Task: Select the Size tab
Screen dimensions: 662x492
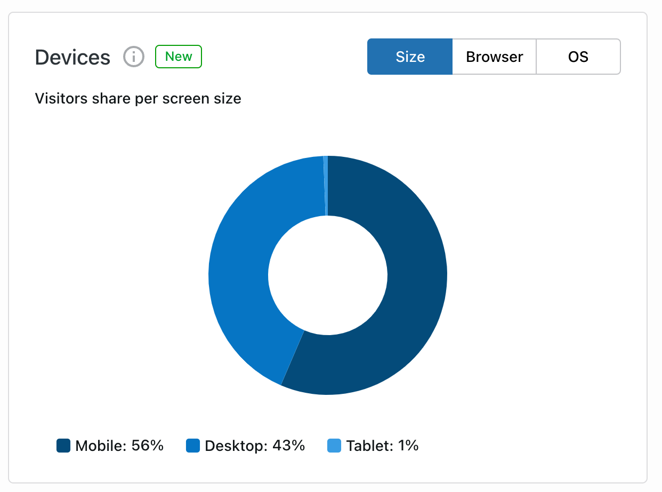Action: click(410, 57)
